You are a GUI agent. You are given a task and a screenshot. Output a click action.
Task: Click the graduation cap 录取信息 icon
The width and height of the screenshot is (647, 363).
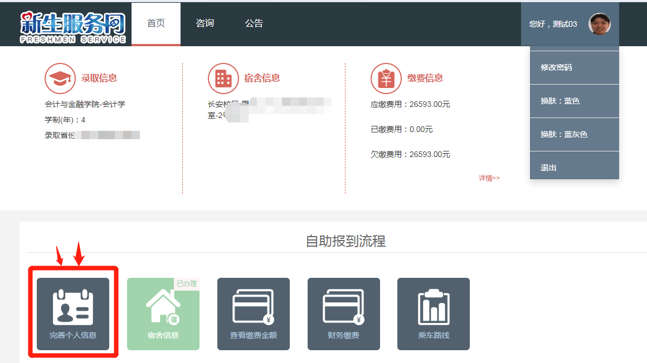[60, 79]
